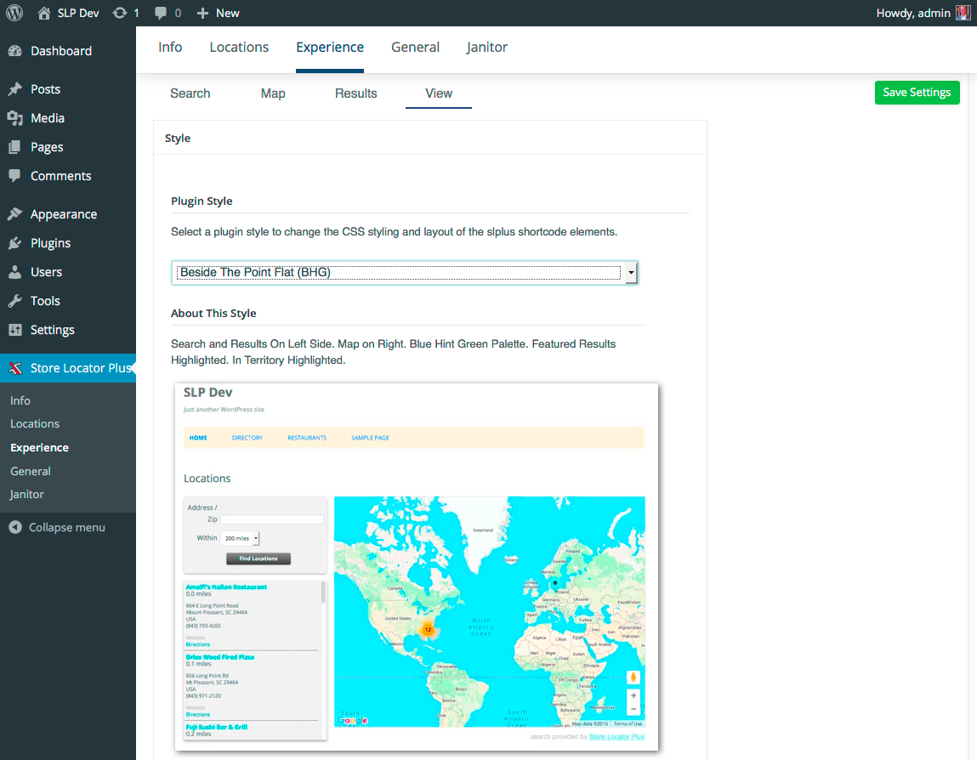Click the admin avatar thumbnail

pyautogui.click(x=963, y=13)
